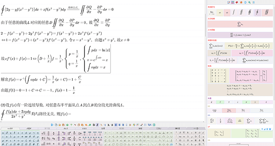
Task: Insert the infinite series summation template
Action: point(240,24)
